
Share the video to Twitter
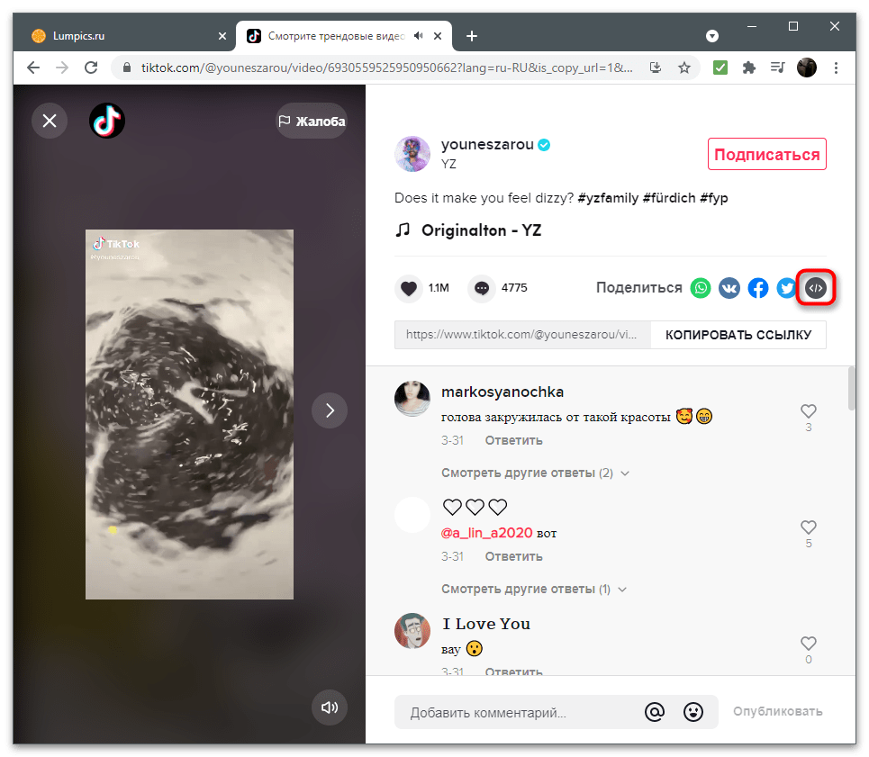[x=786, y=288]
